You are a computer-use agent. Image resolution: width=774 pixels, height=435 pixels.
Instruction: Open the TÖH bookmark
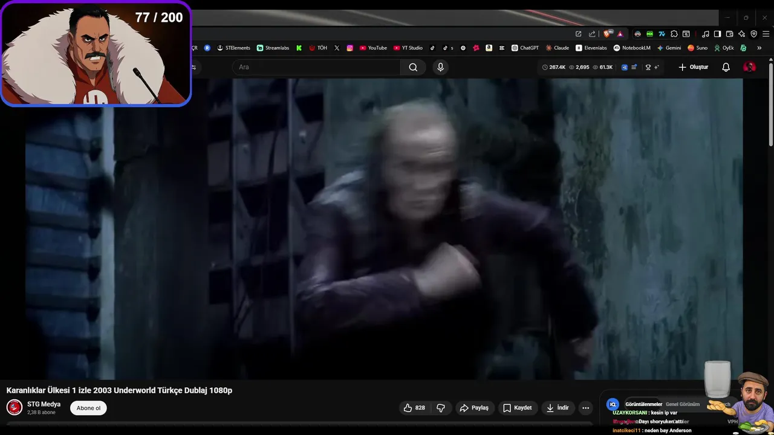(318, 48)
